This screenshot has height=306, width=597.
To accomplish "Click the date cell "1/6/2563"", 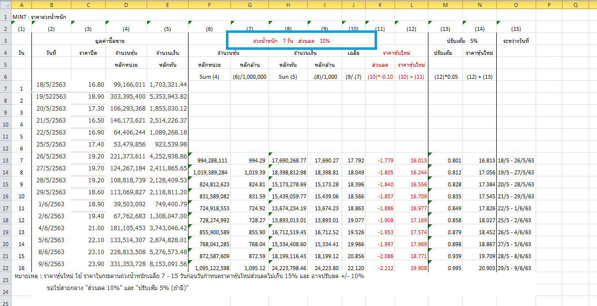I will (51, 203).
